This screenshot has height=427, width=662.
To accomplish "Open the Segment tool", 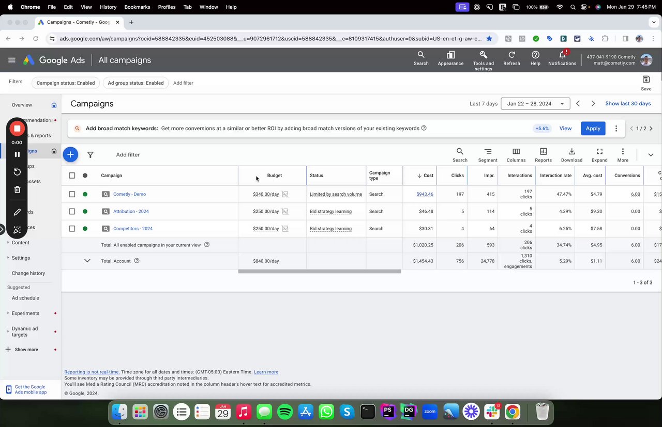I will click(488, 154).
